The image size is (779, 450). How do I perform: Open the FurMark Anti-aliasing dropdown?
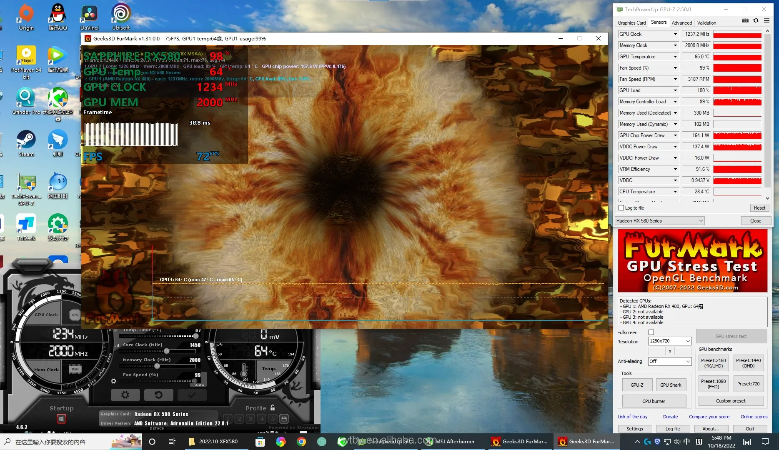click(x=669, y=361)
